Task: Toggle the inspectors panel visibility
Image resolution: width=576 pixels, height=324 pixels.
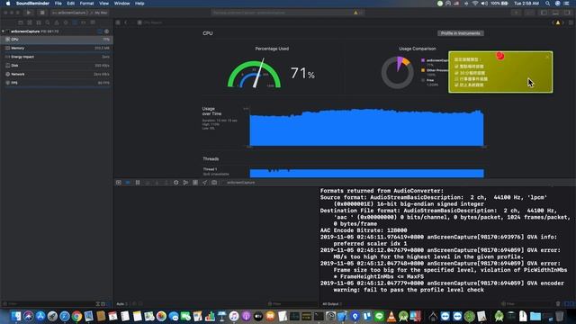Action: tap(568, 13)
